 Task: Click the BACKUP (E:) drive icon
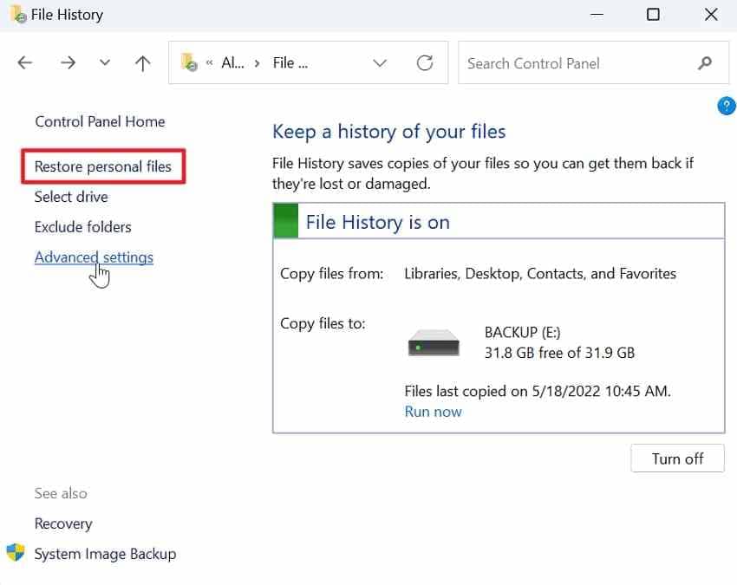[434, 342]
